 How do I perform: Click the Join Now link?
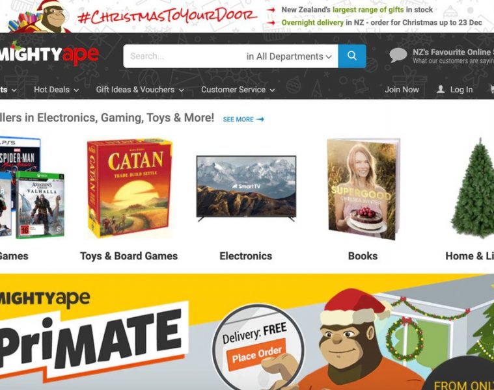402,90
